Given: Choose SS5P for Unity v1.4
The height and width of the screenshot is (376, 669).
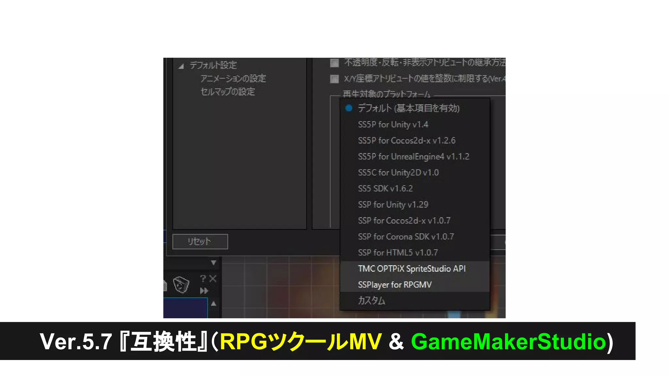Looking at the screenshot, I should [415, 124].
